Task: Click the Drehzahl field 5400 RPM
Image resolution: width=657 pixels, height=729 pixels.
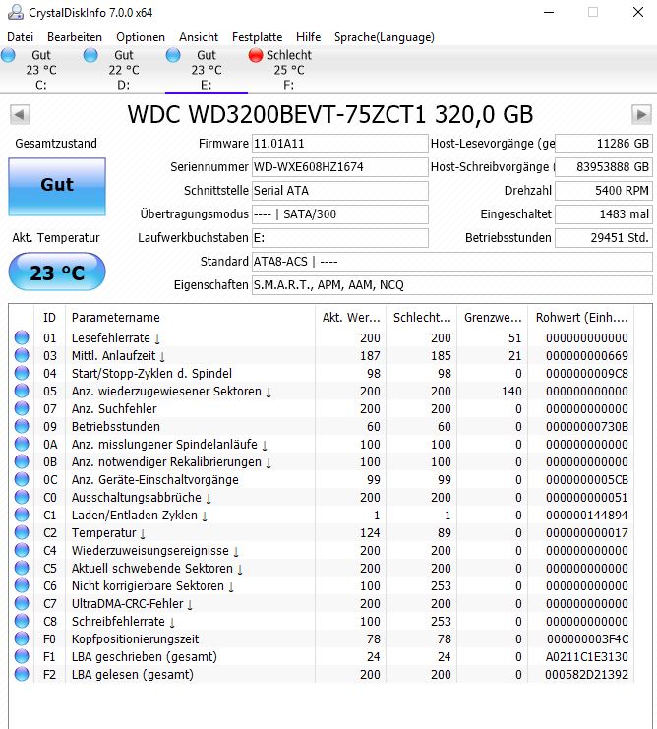Action: coord(604,191)
